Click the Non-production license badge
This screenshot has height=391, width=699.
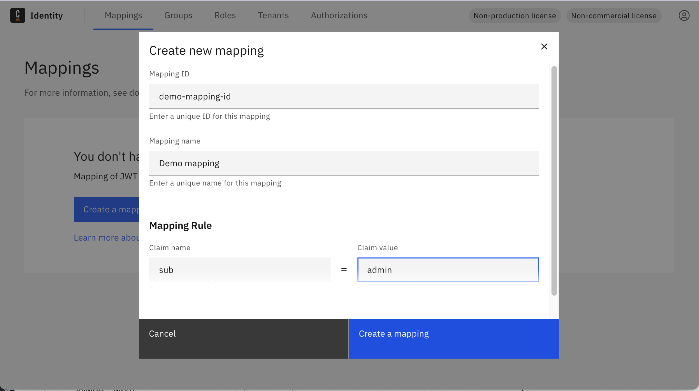click(x=514, y=15)
